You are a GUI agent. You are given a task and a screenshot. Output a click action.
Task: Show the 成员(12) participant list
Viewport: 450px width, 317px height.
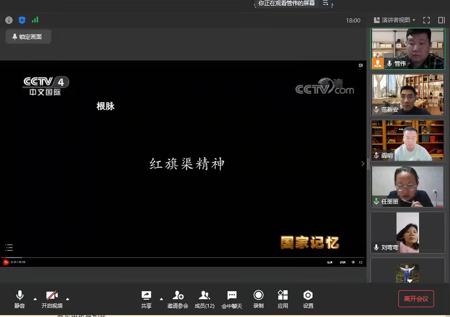point(204,299)
